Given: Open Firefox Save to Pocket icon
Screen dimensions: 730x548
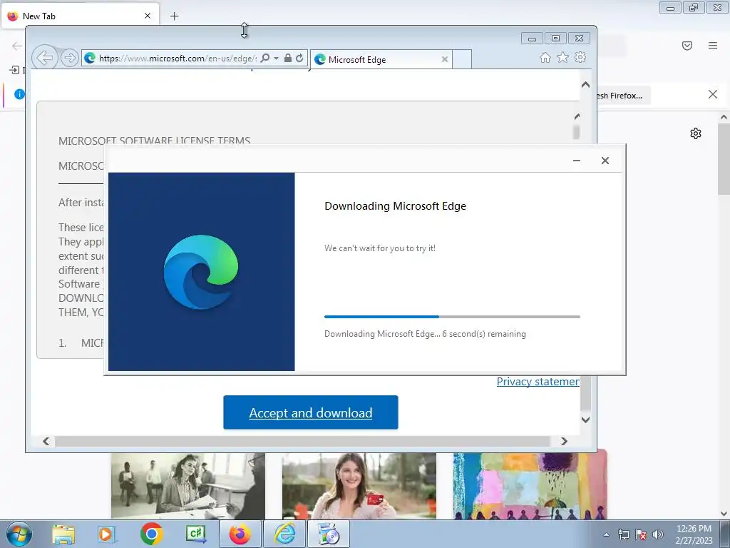Looking at the screenshot, I should [x=687, y=45].
